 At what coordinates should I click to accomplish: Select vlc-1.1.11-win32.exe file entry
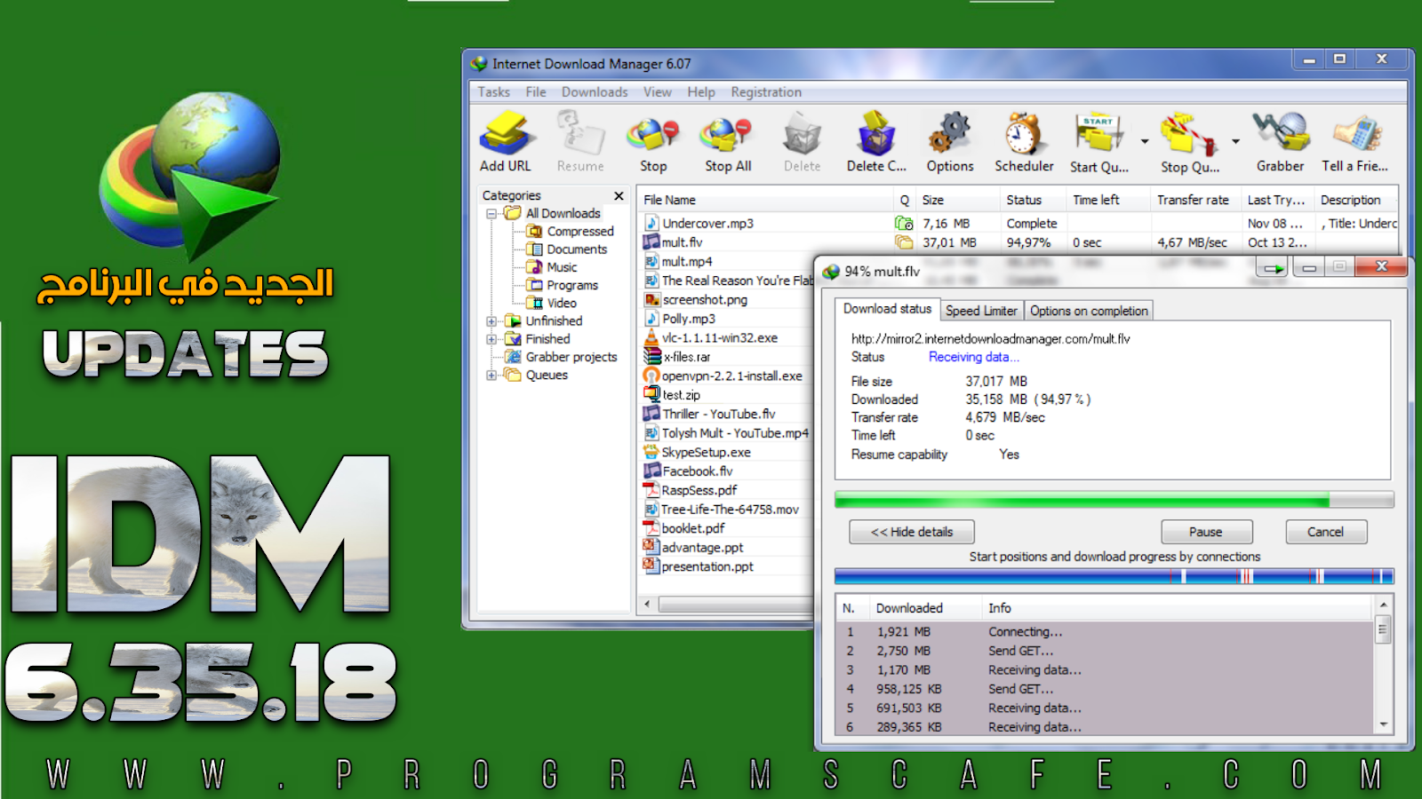[x=710, y=338]
